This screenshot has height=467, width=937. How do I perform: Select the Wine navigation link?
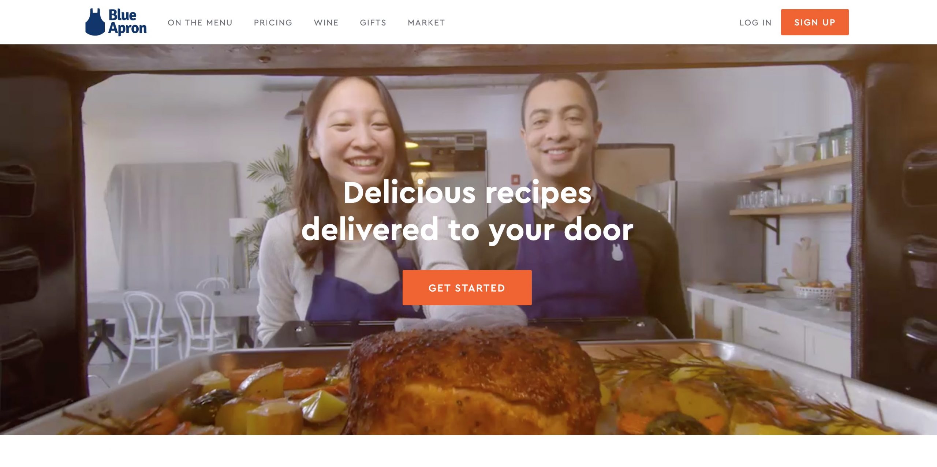coord(326,23)
